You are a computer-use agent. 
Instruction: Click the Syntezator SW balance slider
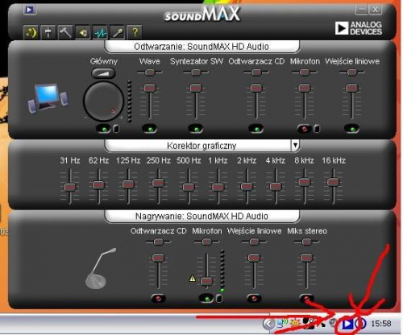[x=196, y=72]
